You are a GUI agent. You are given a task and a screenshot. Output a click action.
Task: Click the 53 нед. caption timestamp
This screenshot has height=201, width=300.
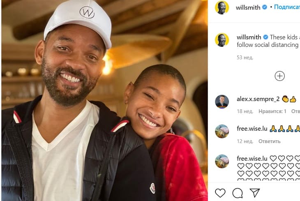[245, 57]
